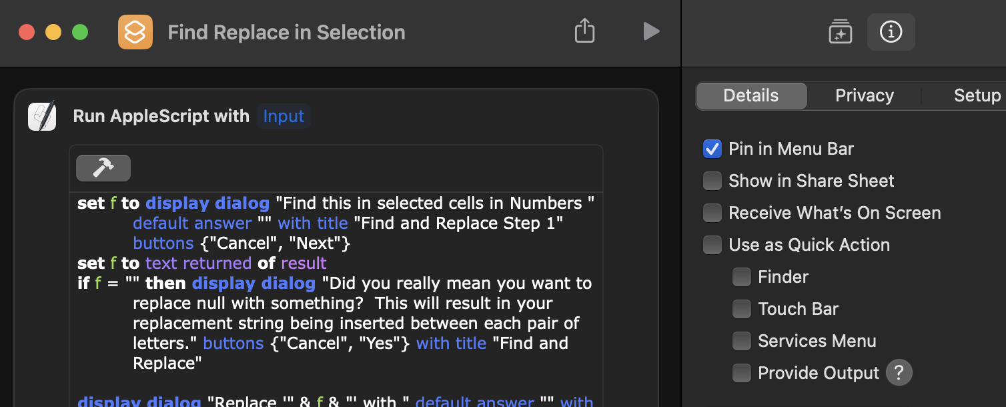Click the Find Replace in Selection title

pos(286,32)
